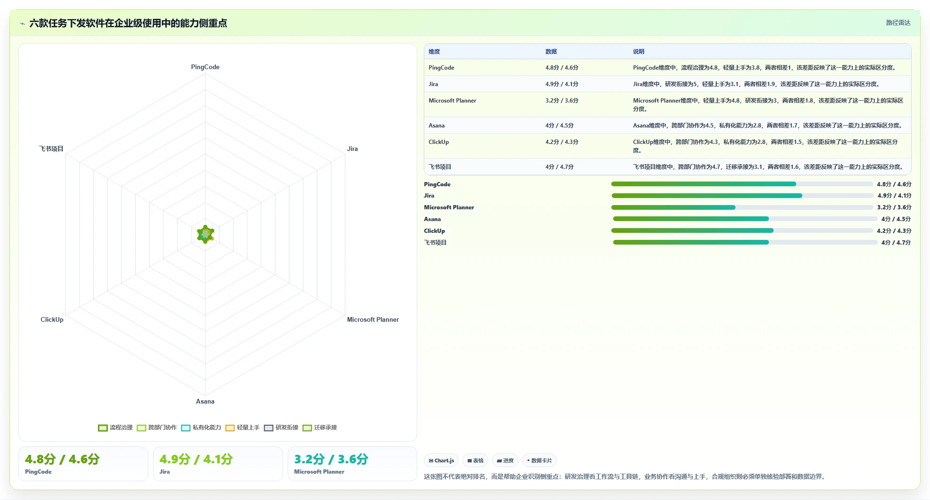Click the 路径雷达 label in the header
This screenshot has height=500, width=930.
coord(898,23)
